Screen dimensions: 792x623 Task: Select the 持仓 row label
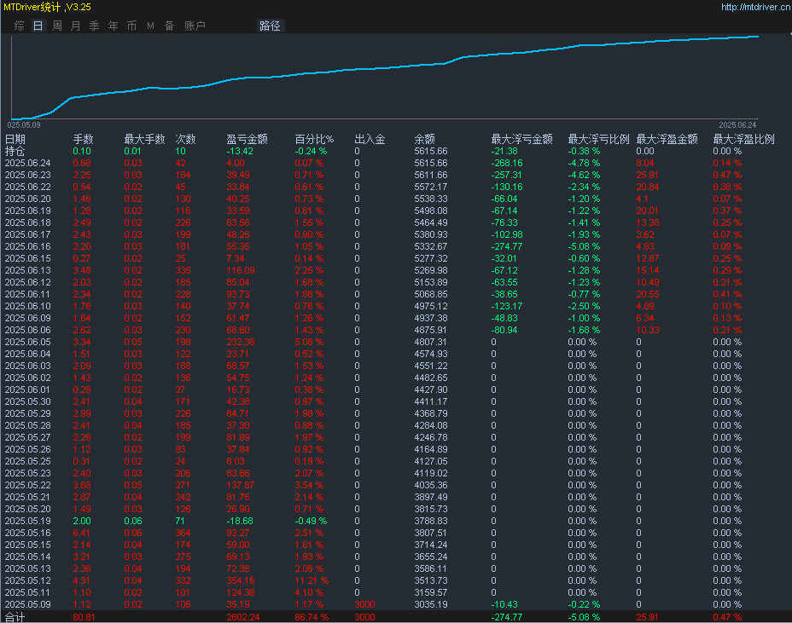(15, 152)
